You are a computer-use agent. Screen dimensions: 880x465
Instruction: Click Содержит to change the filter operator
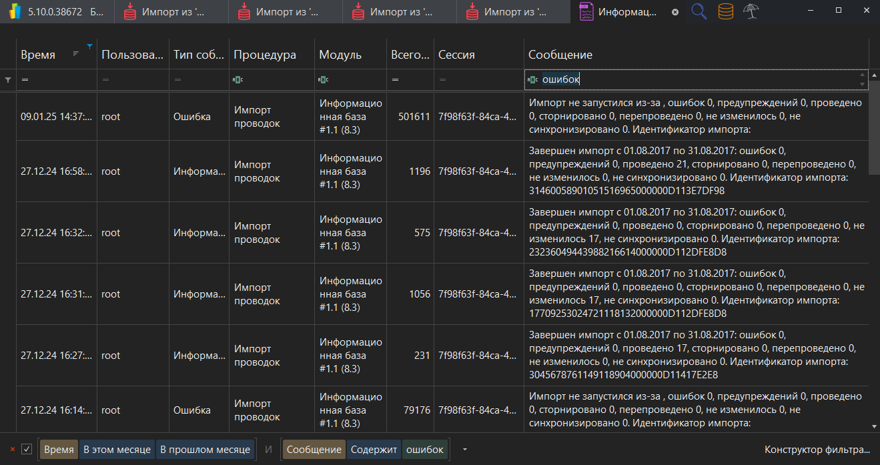click(x=374, y=449)
